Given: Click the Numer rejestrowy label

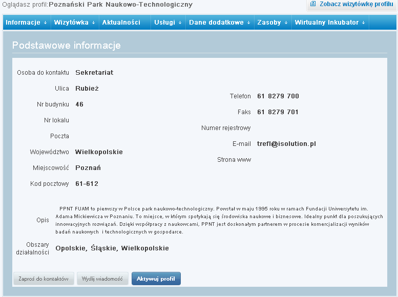Looking at the screenshot, I should click(x=226, y=128).
